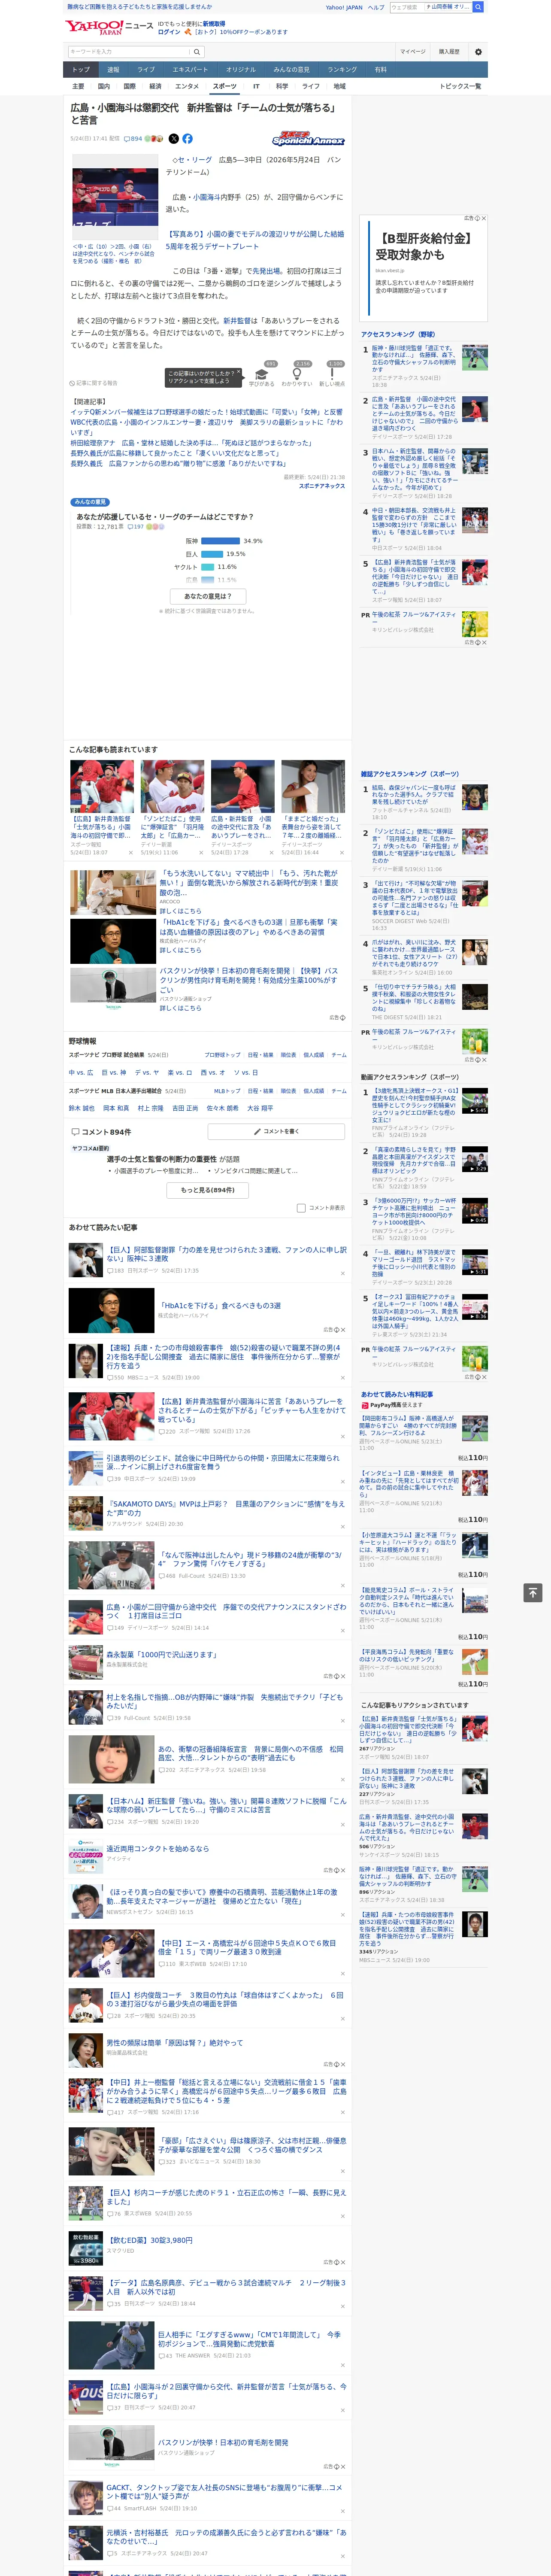551x2576 pixels.
Task: Open the article's main photo thumbnail
Action: tap(115, 197)
